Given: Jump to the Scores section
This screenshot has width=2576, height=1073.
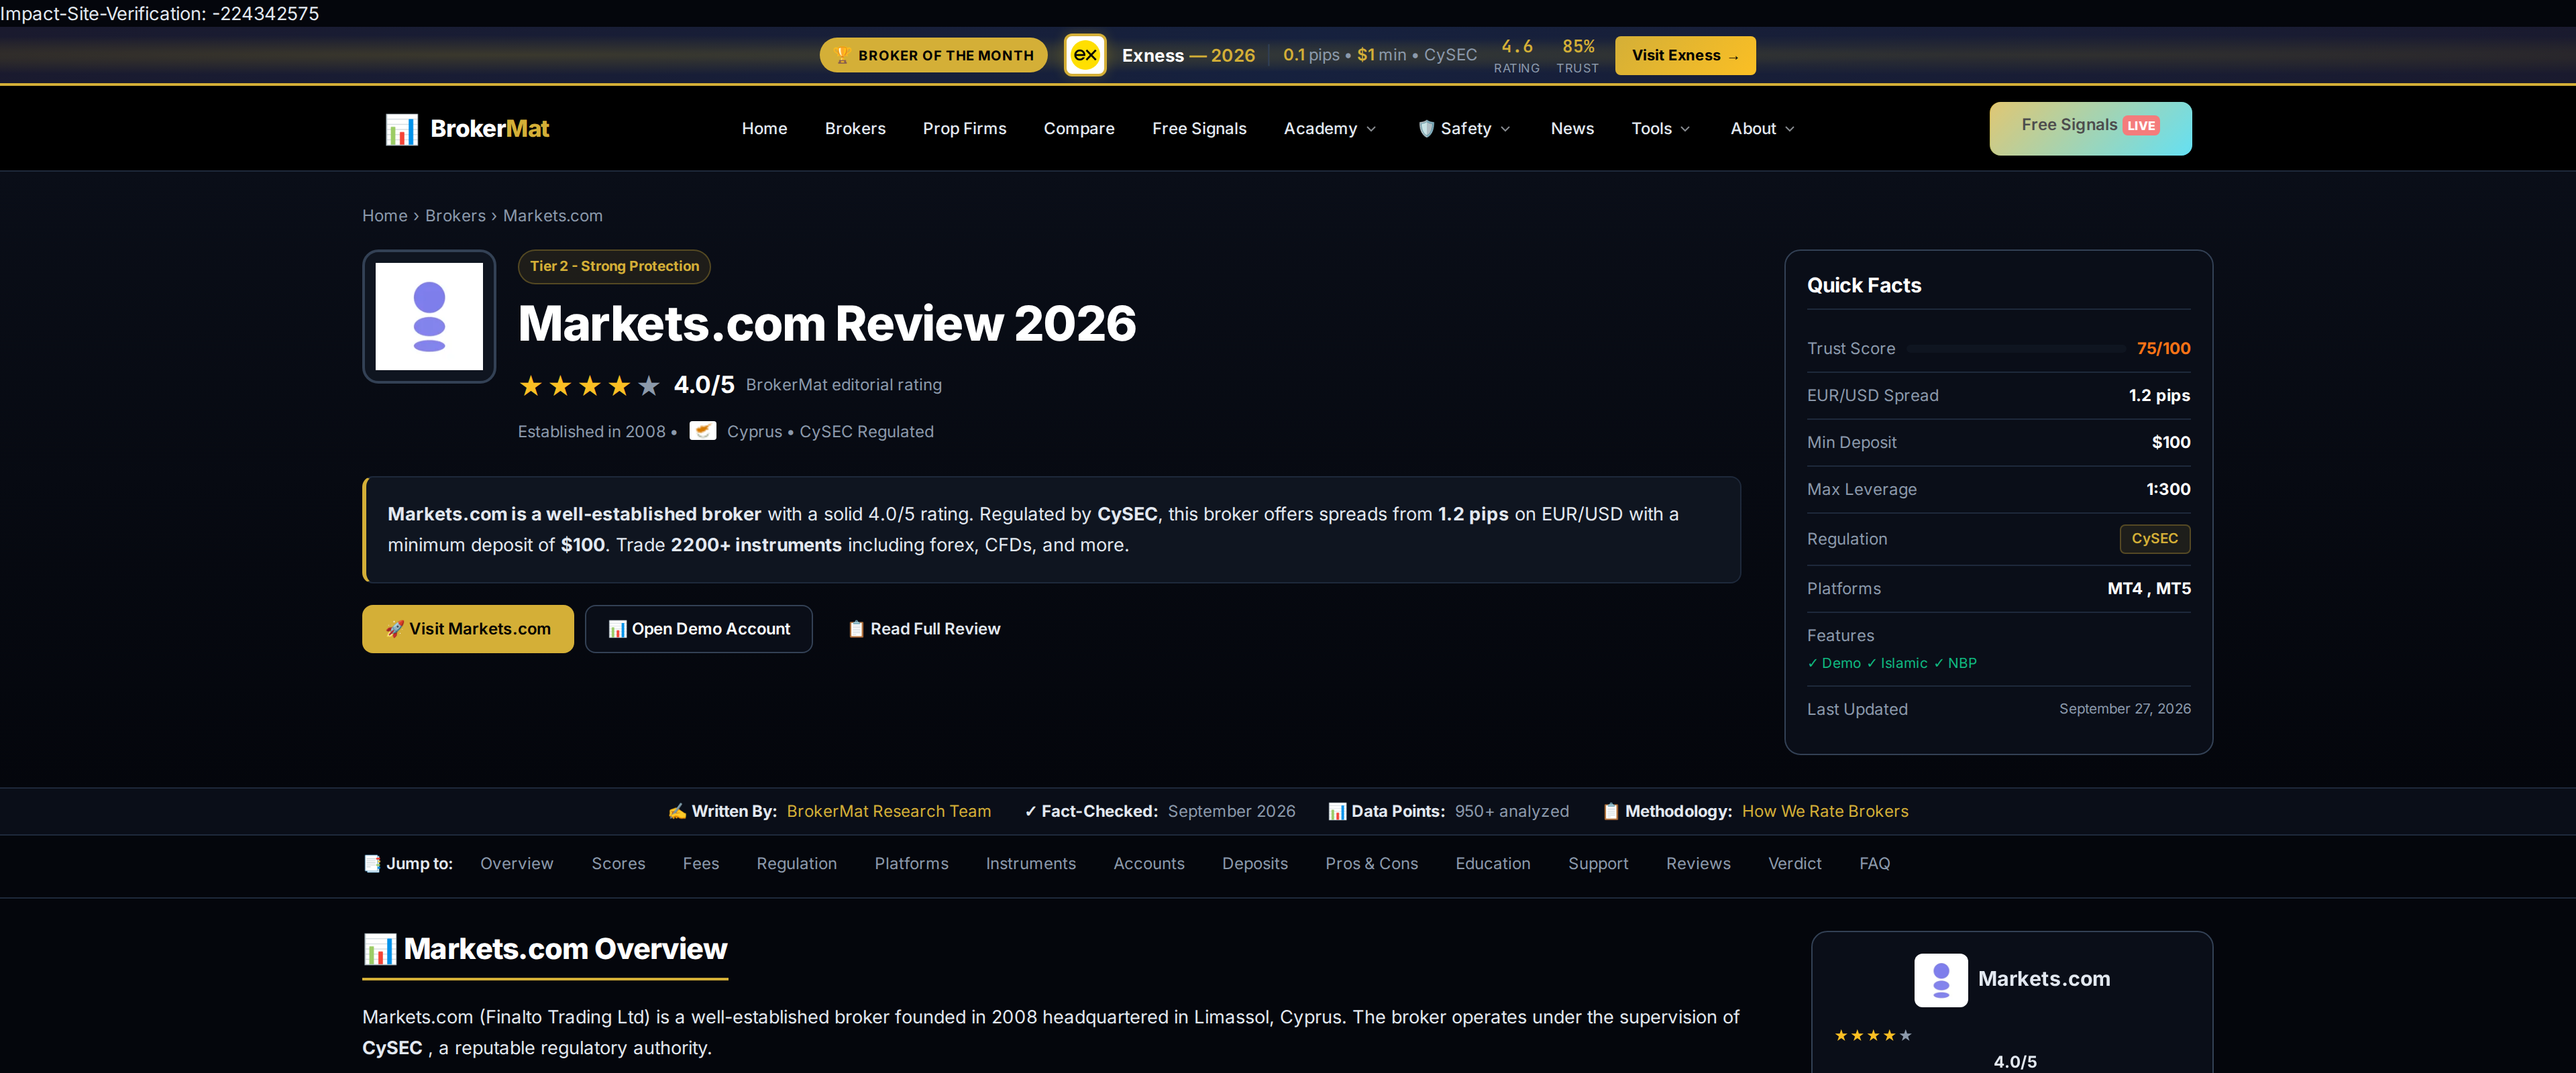Looking at the screenshot, I should click(618, 863).
